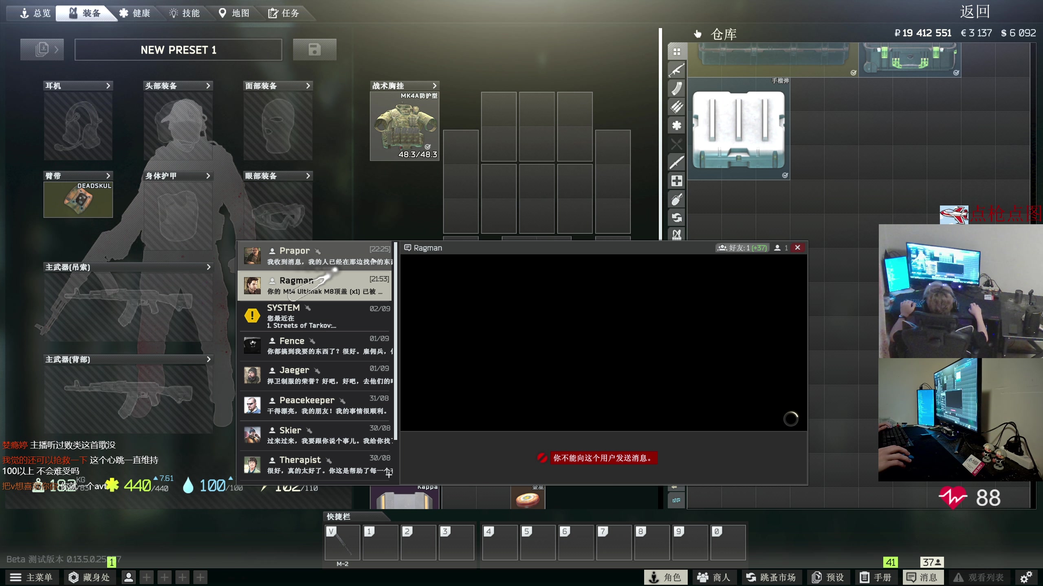Click the save preset floppy icon
This screenshot has width=1043, height=586.
[x=315, y=50]
